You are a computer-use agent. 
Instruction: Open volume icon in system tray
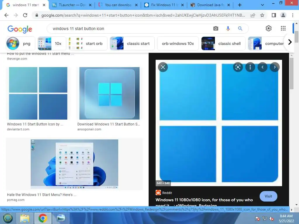click(x=272, y=218)
